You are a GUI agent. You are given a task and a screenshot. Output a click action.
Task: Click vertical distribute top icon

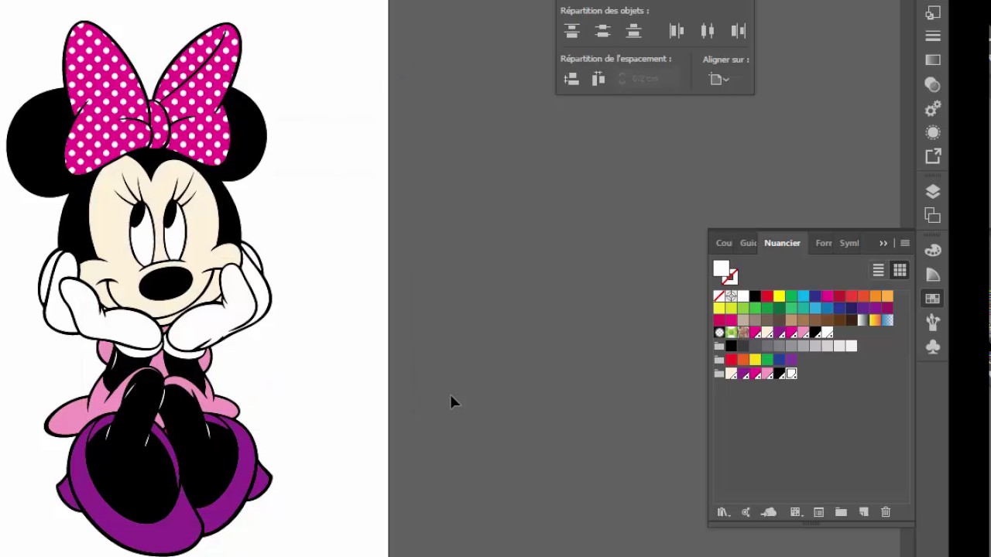[x=571, y=31]
